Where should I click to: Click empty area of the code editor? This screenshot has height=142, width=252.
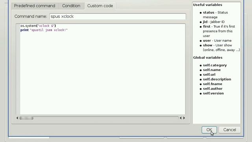coord(102,73)
